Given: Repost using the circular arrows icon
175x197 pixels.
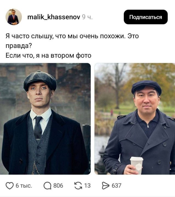Looking at the screenshot, I should (78, 186).
